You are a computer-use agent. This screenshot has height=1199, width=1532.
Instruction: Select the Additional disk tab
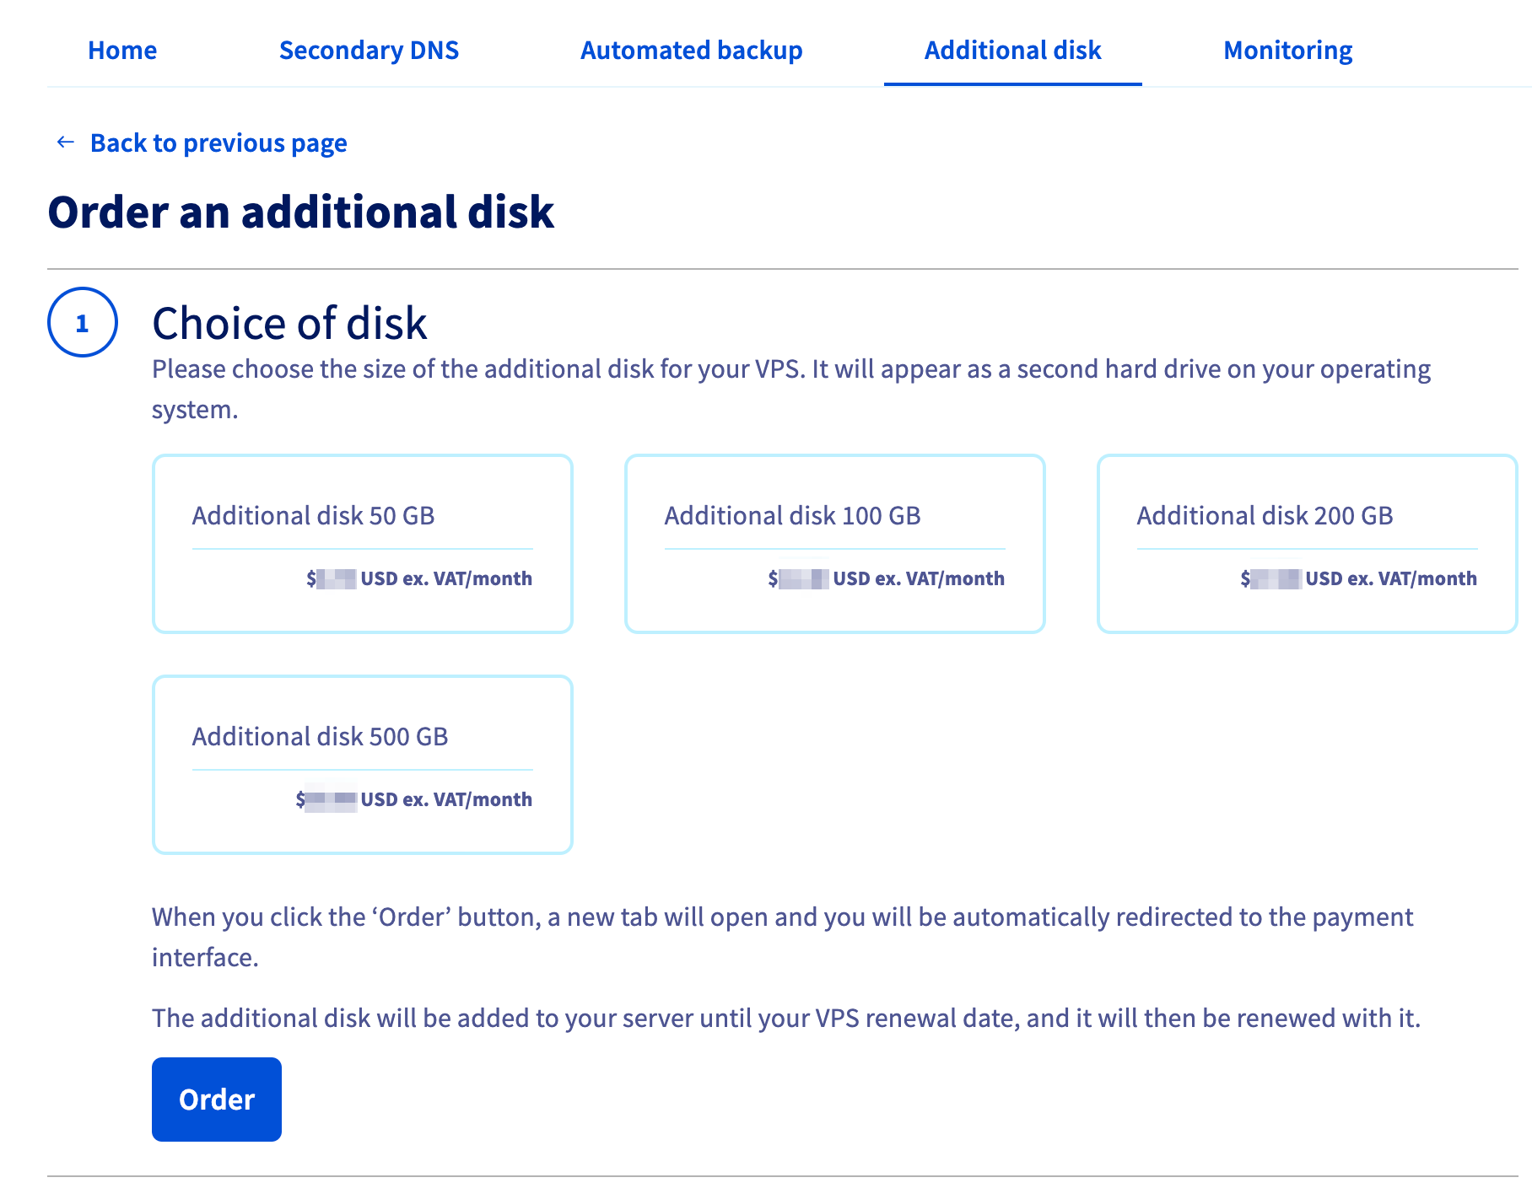coord(1012,51)
